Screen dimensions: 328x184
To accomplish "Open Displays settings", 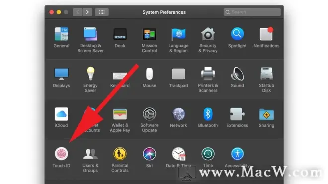I will point(61,74).
